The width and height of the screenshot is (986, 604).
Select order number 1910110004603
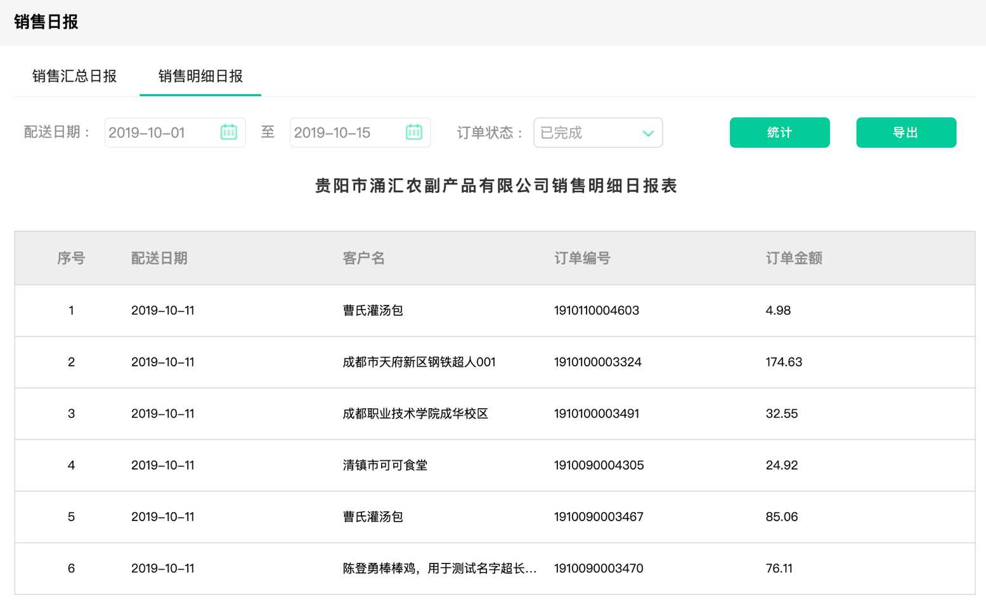596,311
